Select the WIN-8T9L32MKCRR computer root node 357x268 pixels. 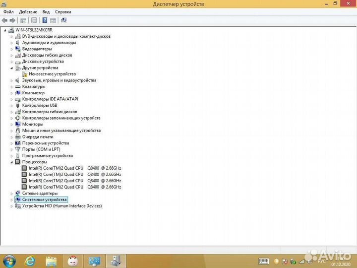click(34, 30)
